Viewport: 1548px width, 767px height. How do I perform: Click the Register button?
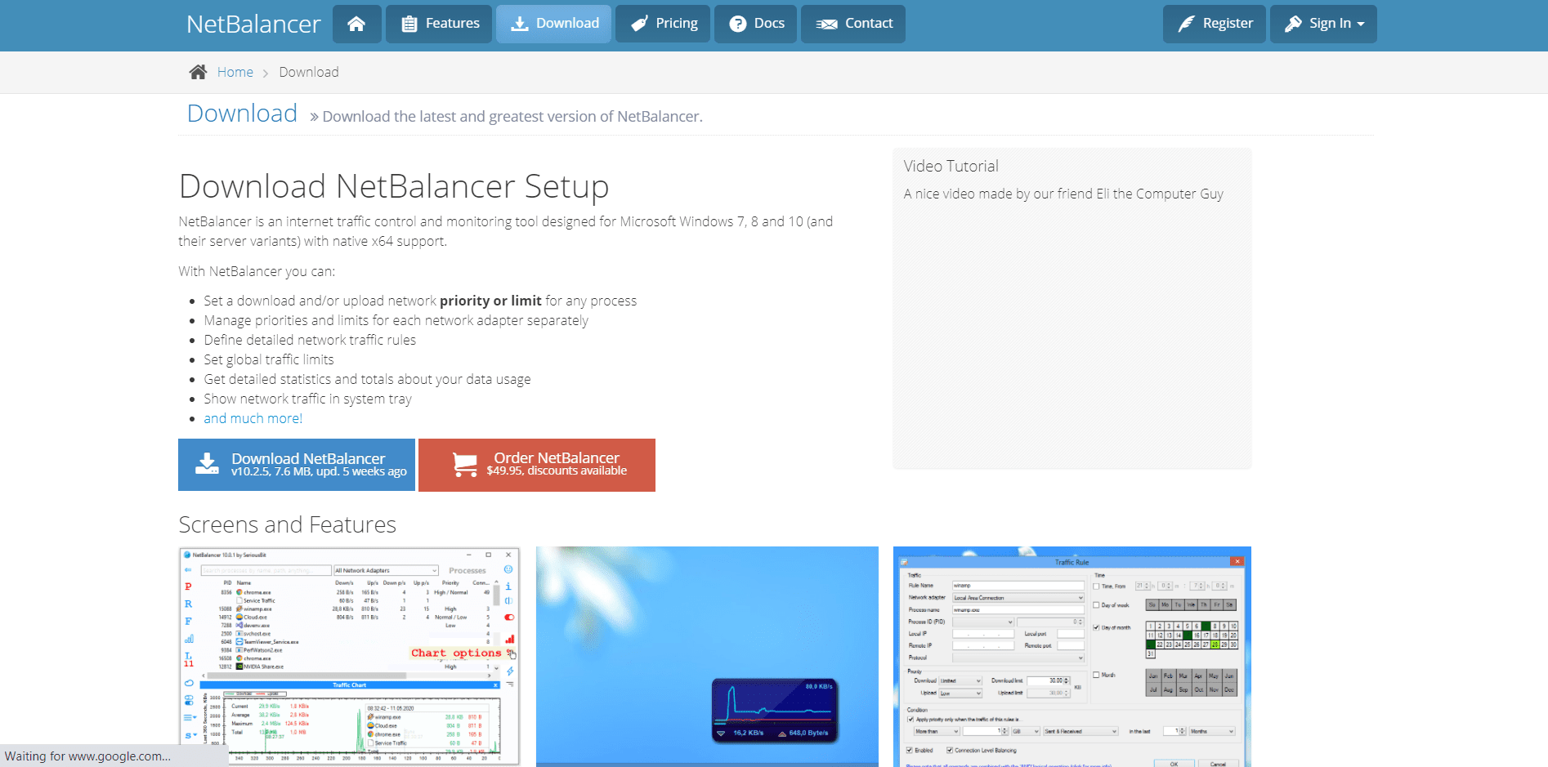(1215, 24)
